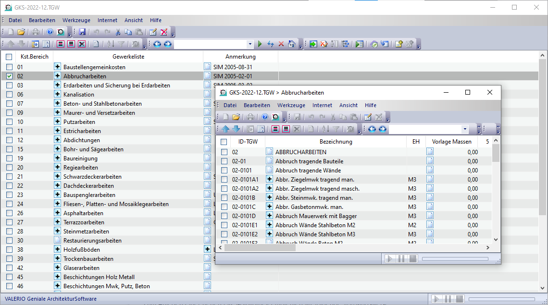Click the blue up arrow in Abbrucharbeiten window
This screenshot has height=305, width=548.
[225, 129]
